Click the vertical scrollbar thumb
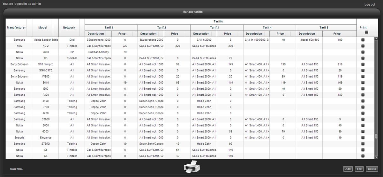 [x=376, y=136]
